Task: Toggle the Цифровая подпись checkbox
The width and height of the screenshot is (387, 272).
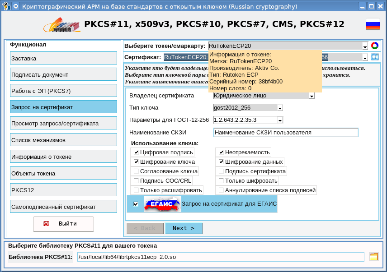Action: (136, 152)
